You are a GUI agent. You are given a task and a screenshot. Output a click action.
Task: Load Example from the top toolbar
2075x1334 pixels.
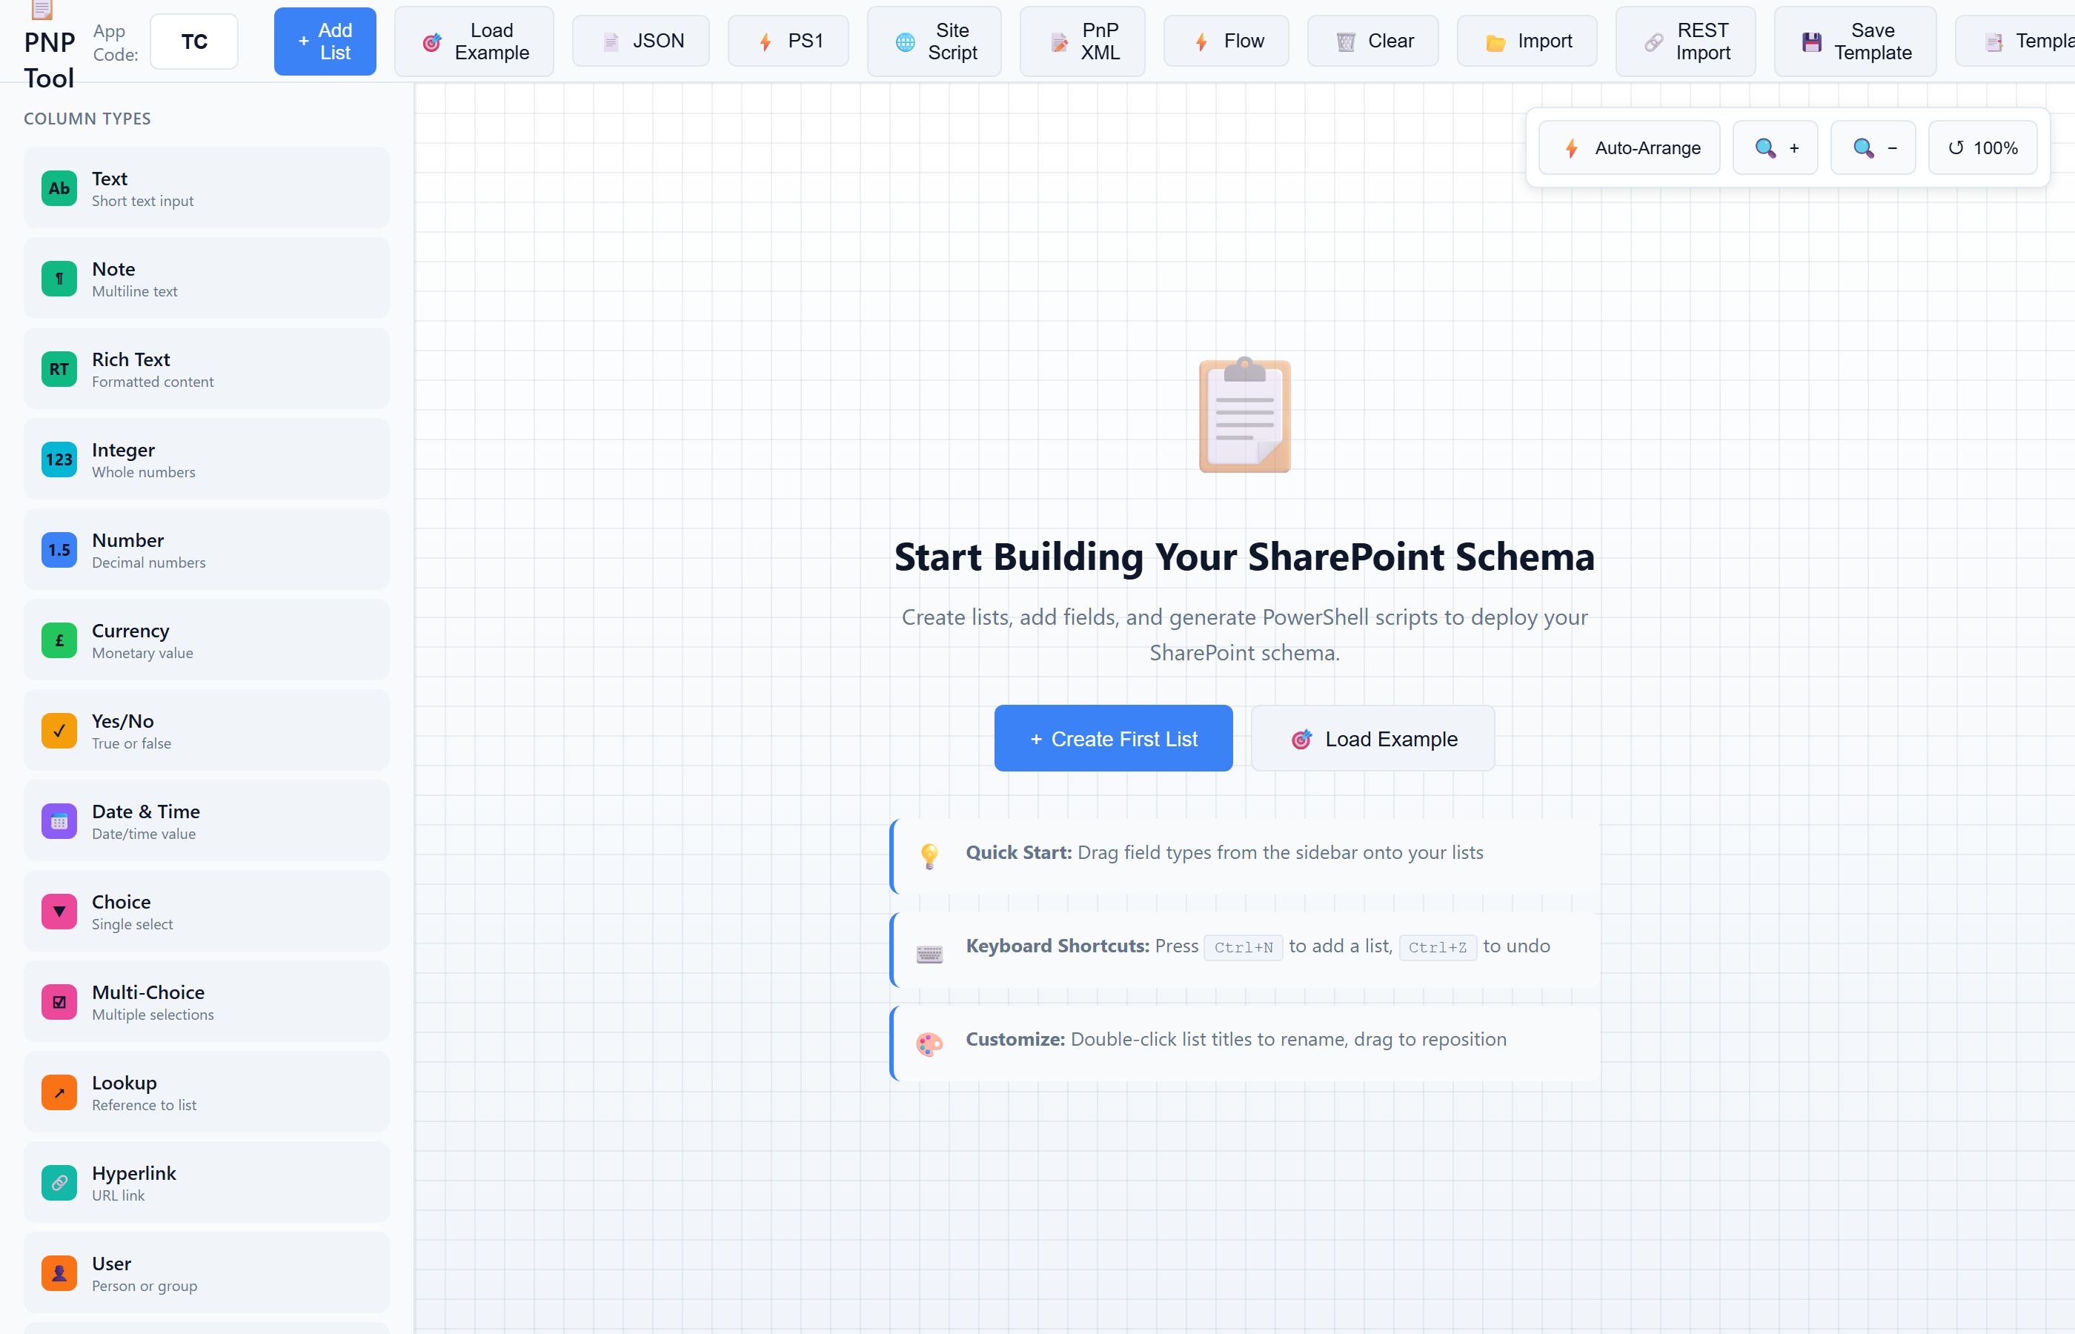(474, 42)
